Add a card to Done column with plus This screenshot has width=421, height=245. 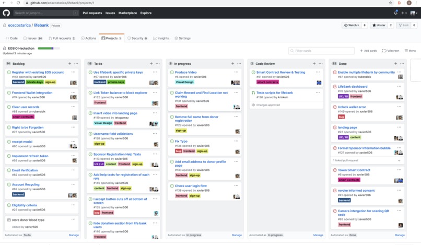[x=395, y=63]
